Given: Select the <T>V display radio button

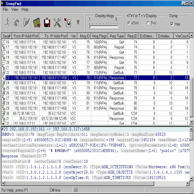Looking at the screenshot, I should (129, 23).
